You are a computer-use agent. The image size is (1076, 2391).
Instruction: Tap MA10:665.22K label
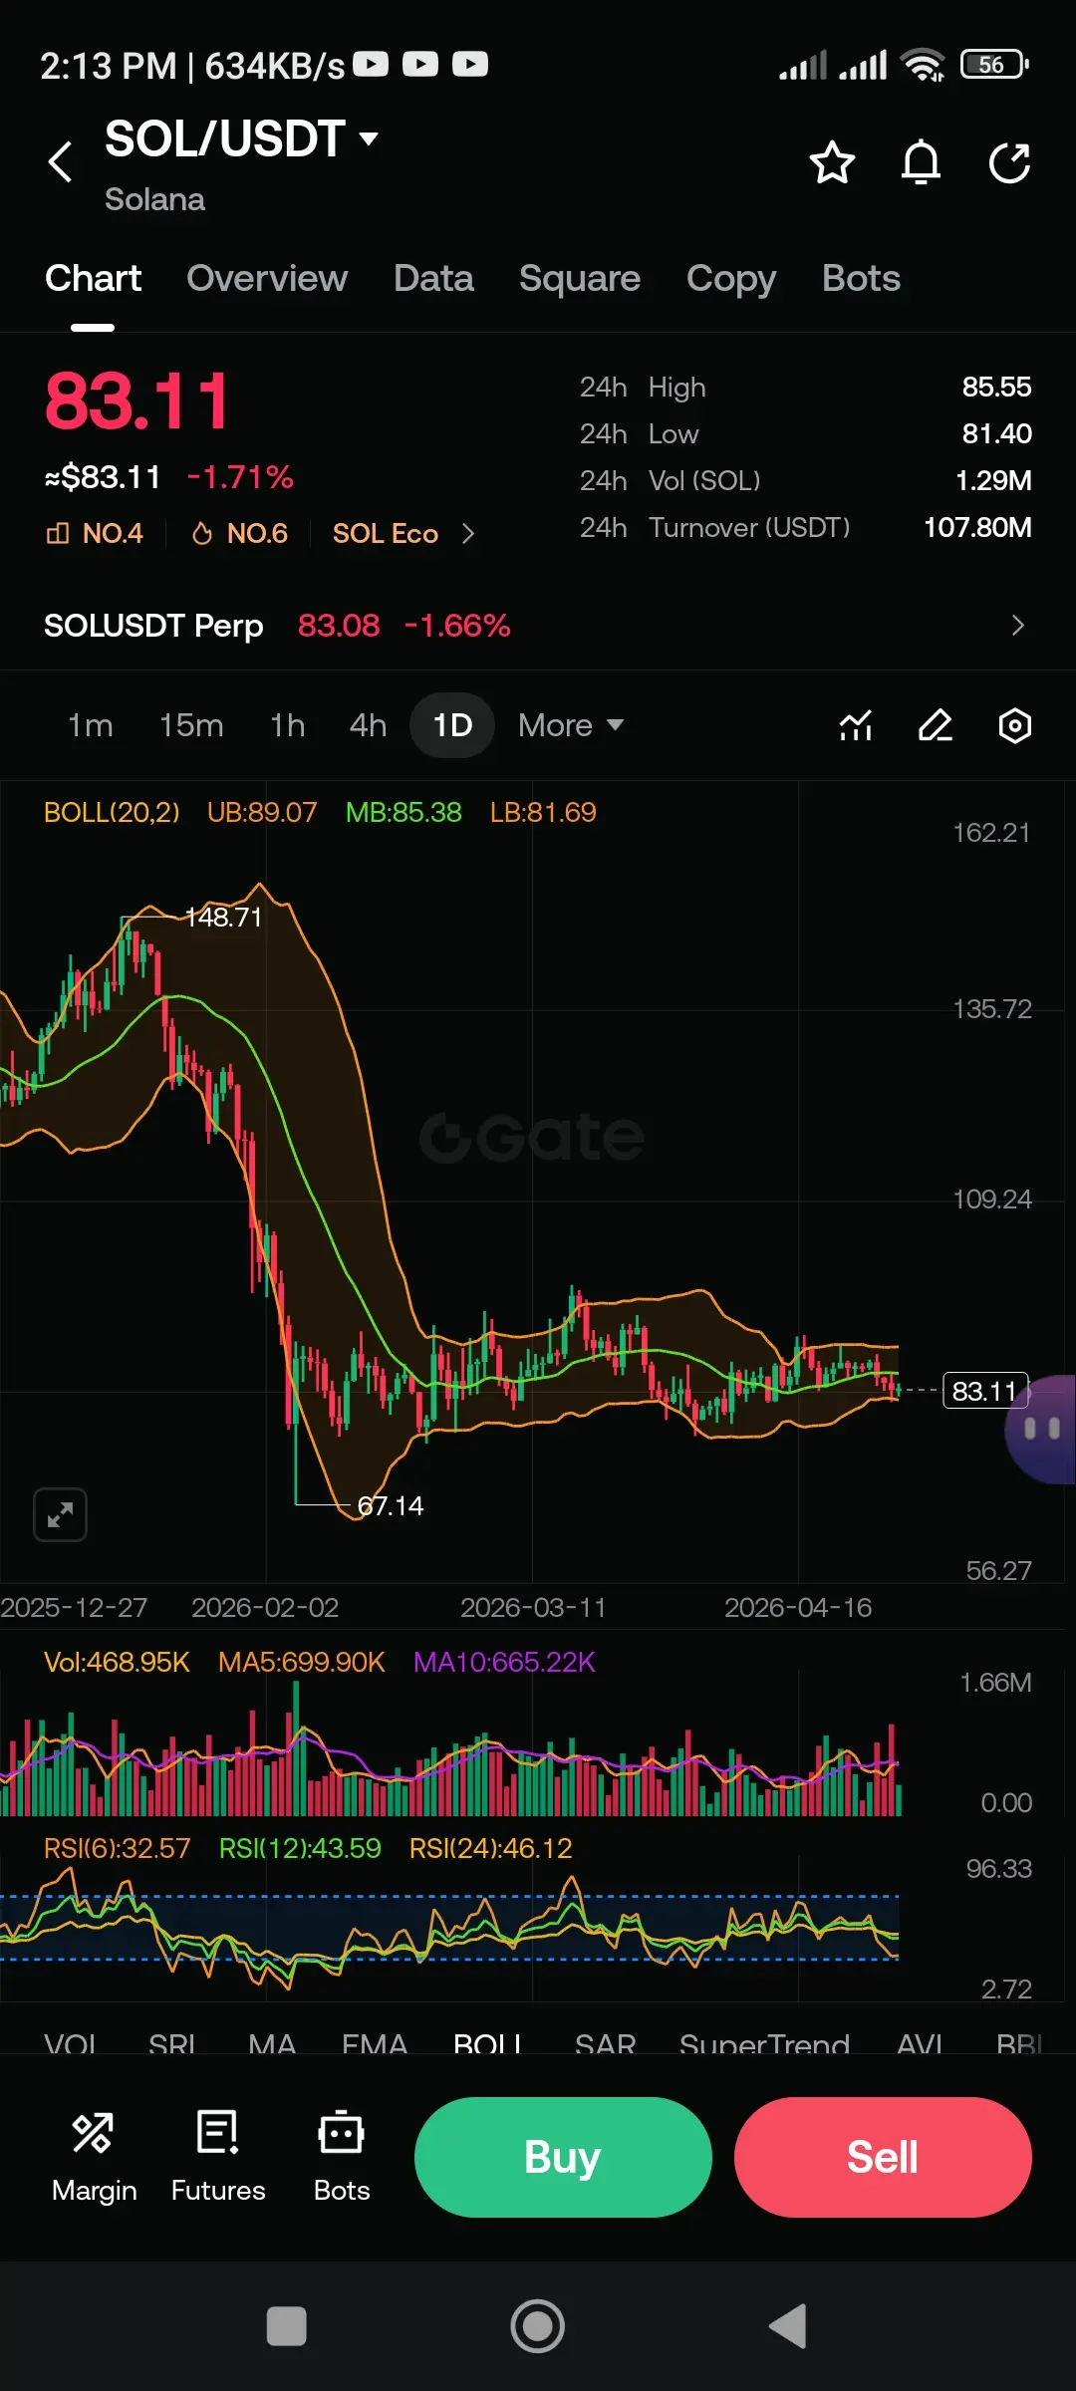pyautogui.click(x=504, y=1662)
